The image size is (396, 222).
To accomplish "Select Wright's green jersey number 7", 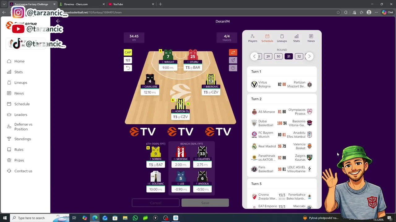I will pos(168,55).
